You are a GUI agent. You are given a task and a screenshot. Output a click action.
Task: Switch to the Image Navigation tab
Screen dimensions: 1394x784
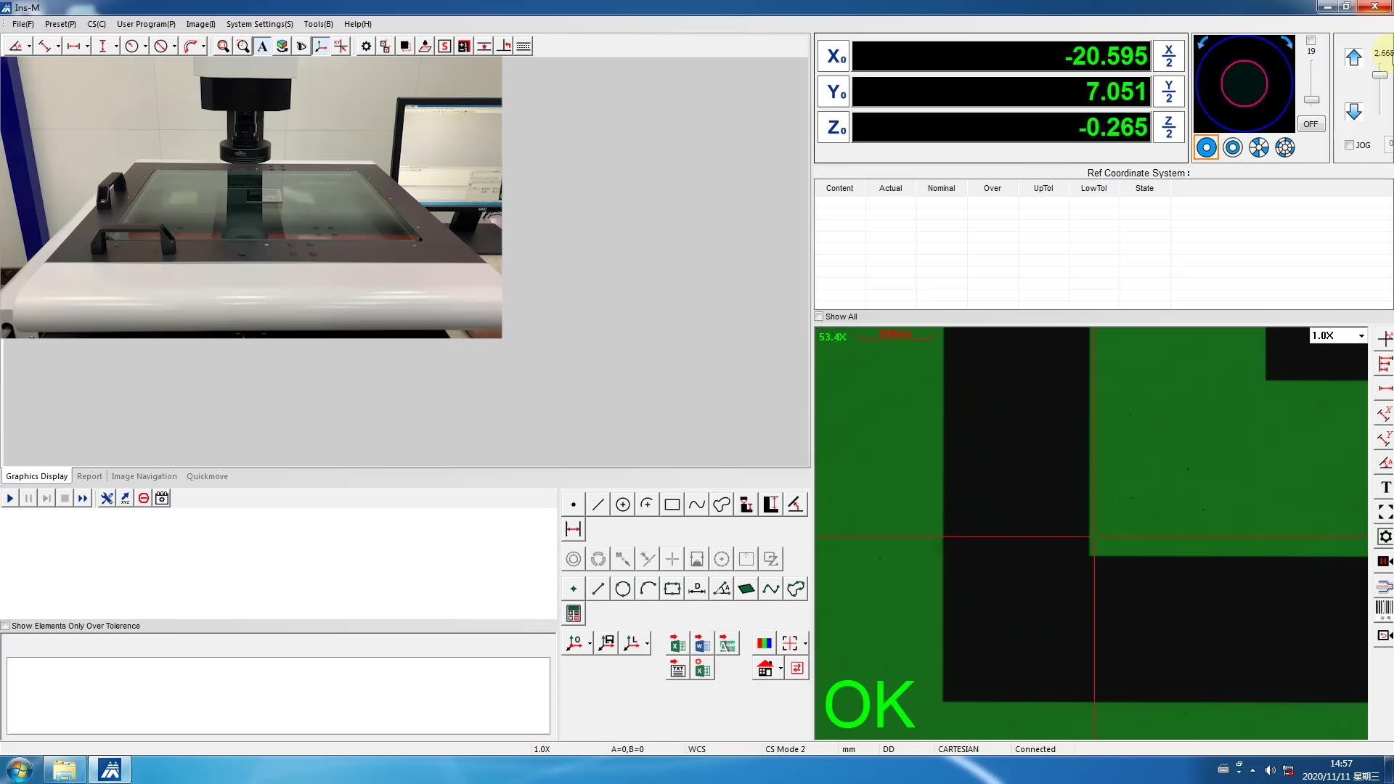click(x=144, y=476)
